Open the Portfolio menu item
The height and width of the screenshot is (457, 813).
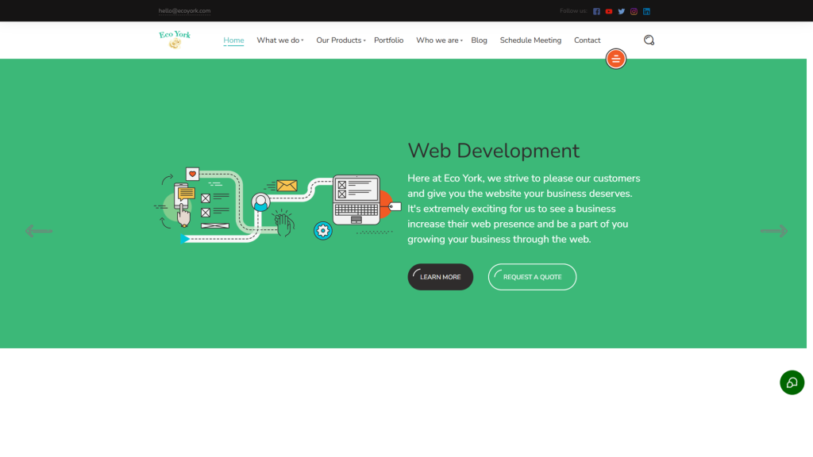click(388, 40)
